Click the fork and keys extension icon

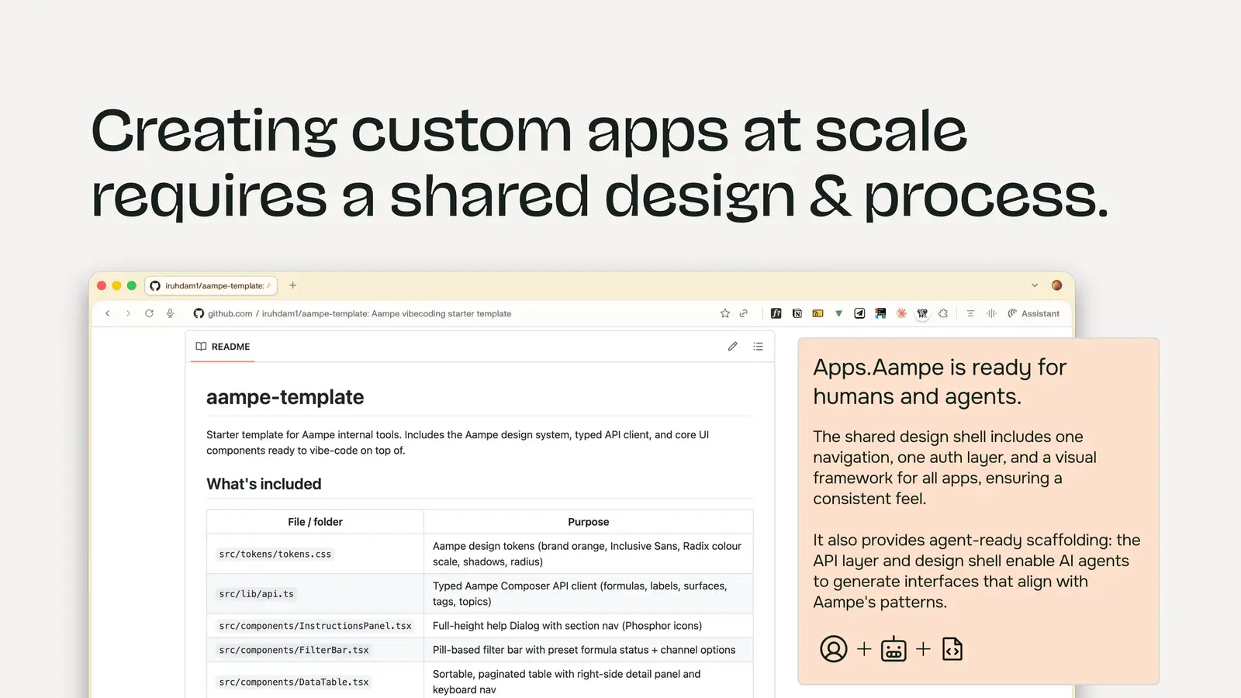pos(922,313)
